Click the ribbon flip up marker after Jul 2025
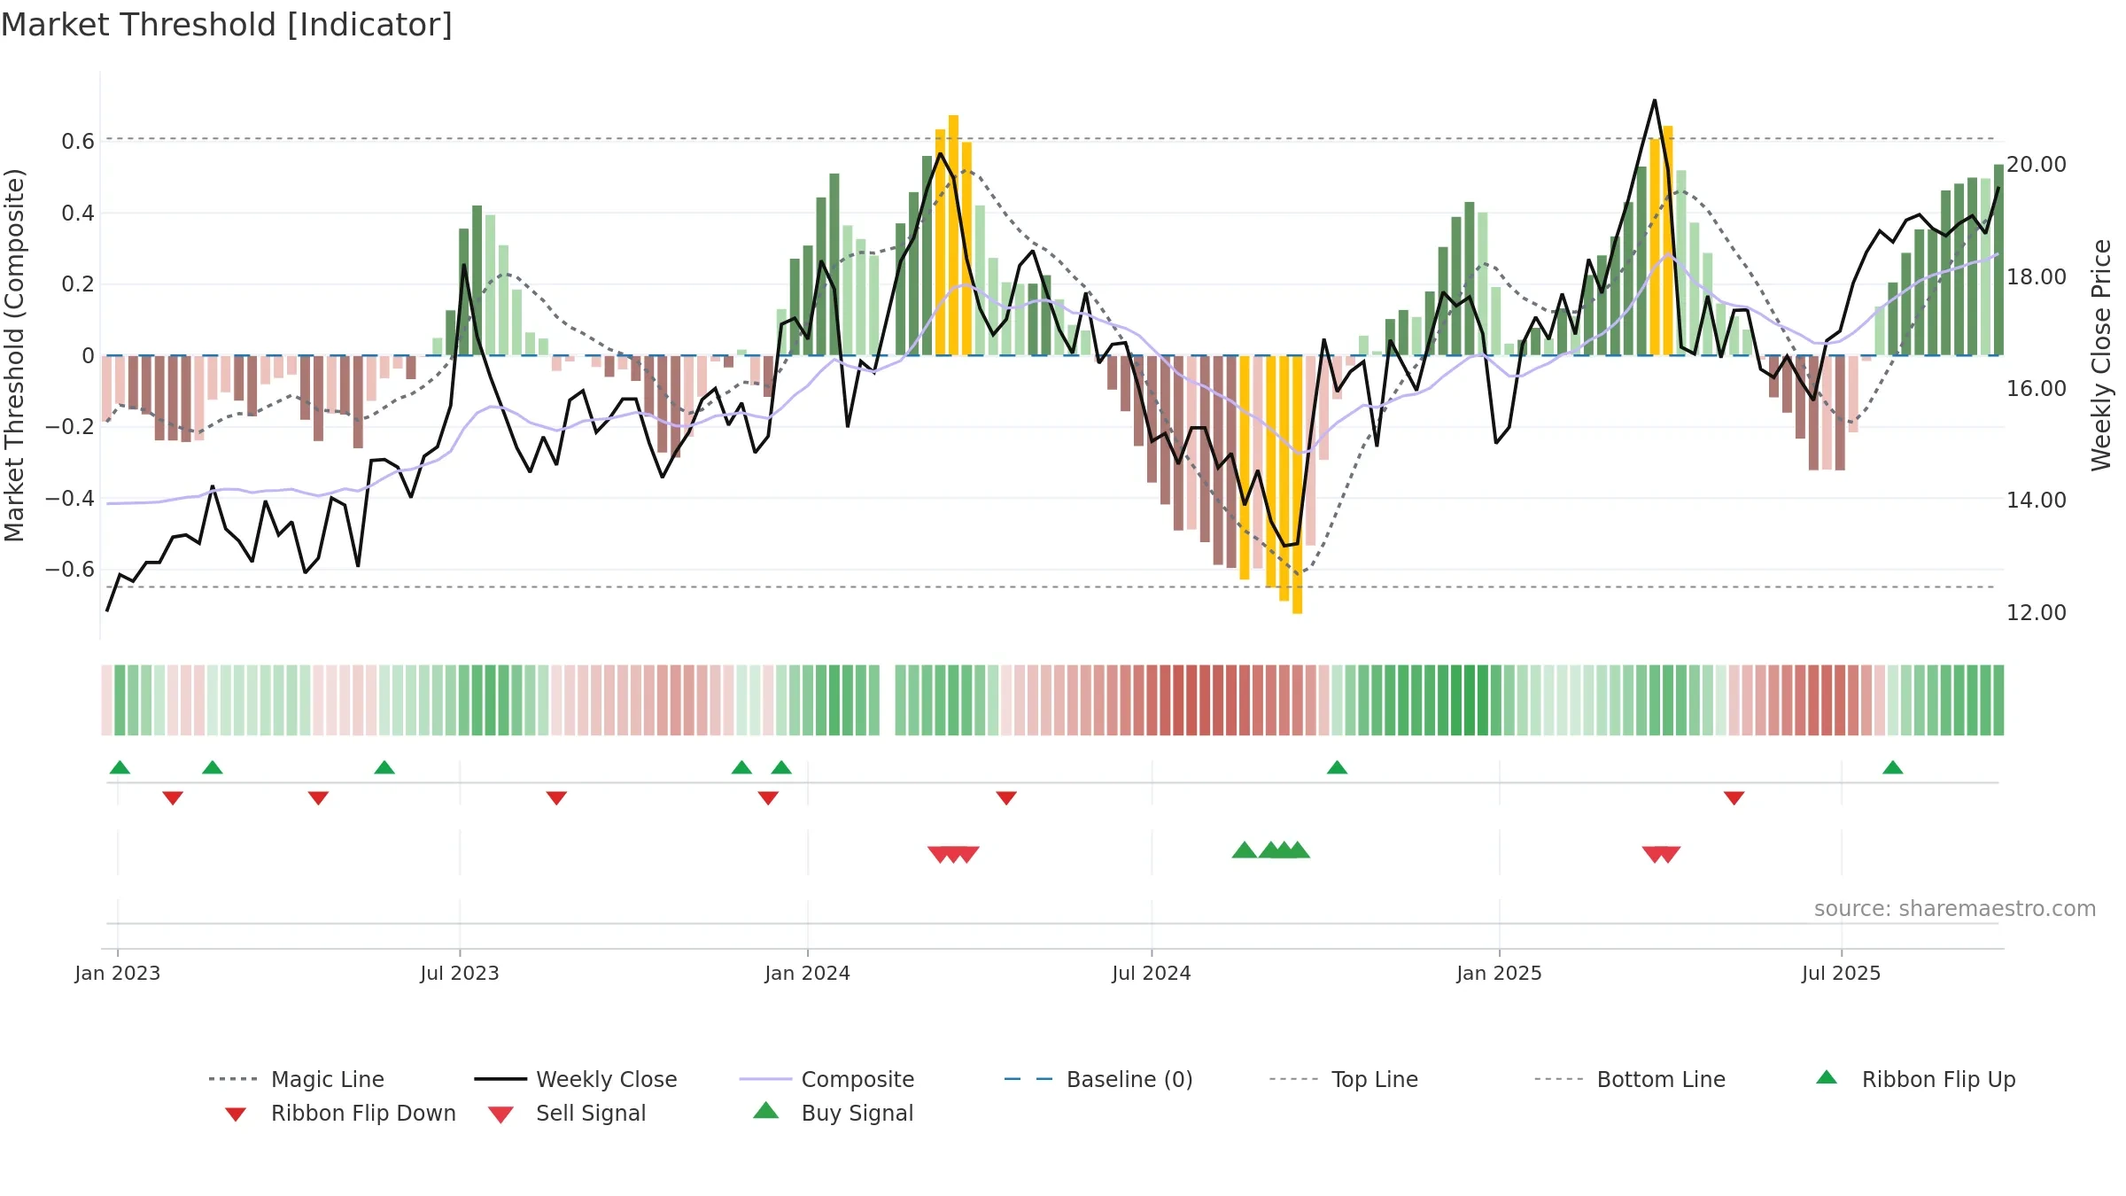Image resolution: width=2126 pixels, height=1196 pixels. (x=1893, y=767)
